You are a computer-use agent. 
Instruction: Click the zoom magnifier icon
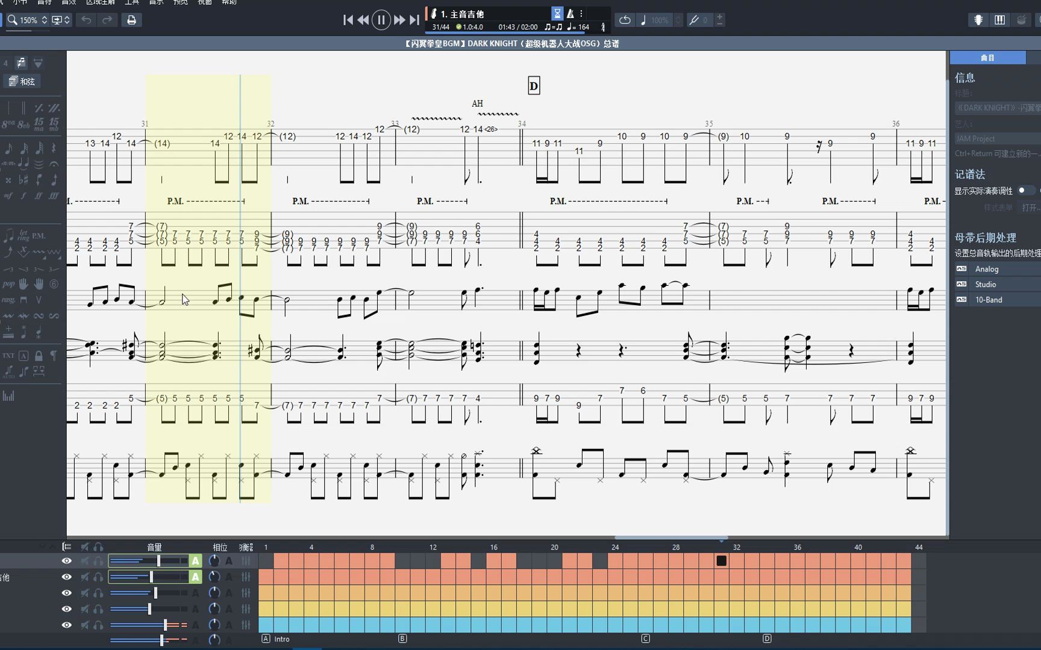click(x=12, y=20)
